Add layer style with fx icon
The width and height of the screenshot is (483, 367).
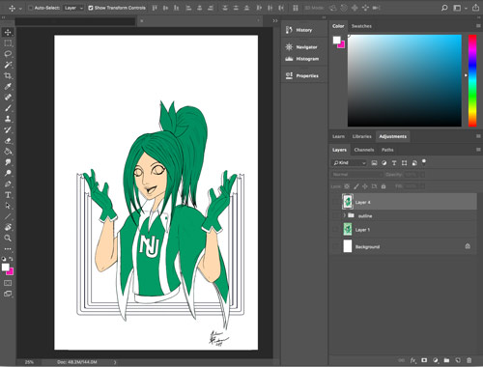[x=413, y=360]
